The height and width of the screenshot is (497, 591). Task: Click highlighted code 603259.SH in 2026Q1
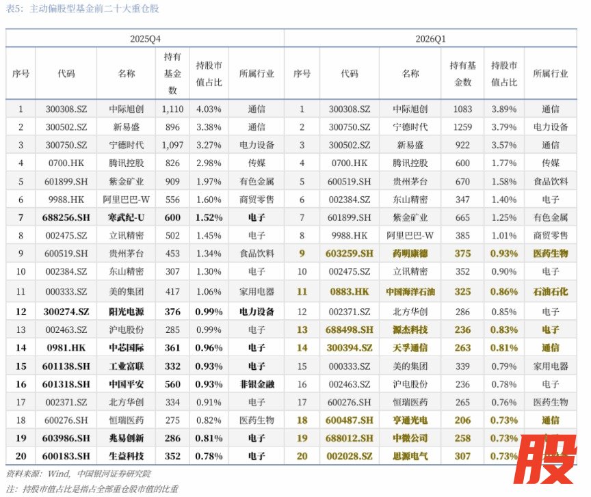click(x=350, y=254)
